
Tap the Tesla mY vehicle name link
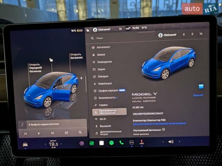198,95
